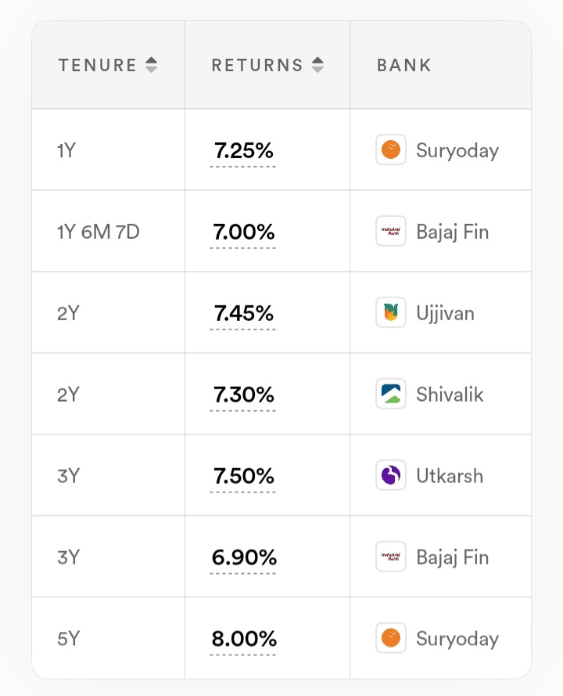Click the Bajaj Fin logo beside 7.00%
Viewport: 563px width, 696px height.
tap(391, 231)
